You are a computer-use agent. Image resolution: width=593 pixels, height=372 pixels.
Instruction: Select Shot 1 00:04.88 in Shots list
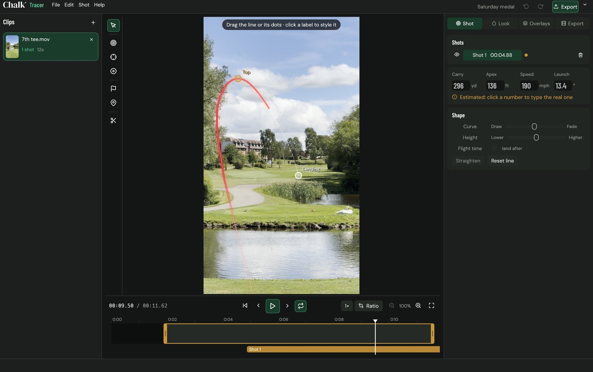click(492, 55)
